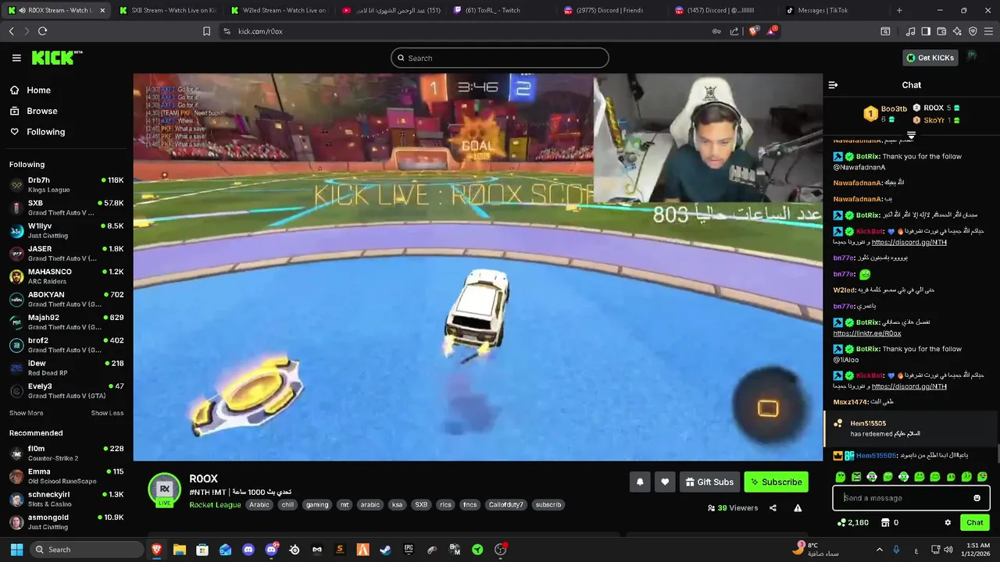Open the emoji picker in message box
1000x562 pixels.
pyautogui.click(x=977, y=498)
